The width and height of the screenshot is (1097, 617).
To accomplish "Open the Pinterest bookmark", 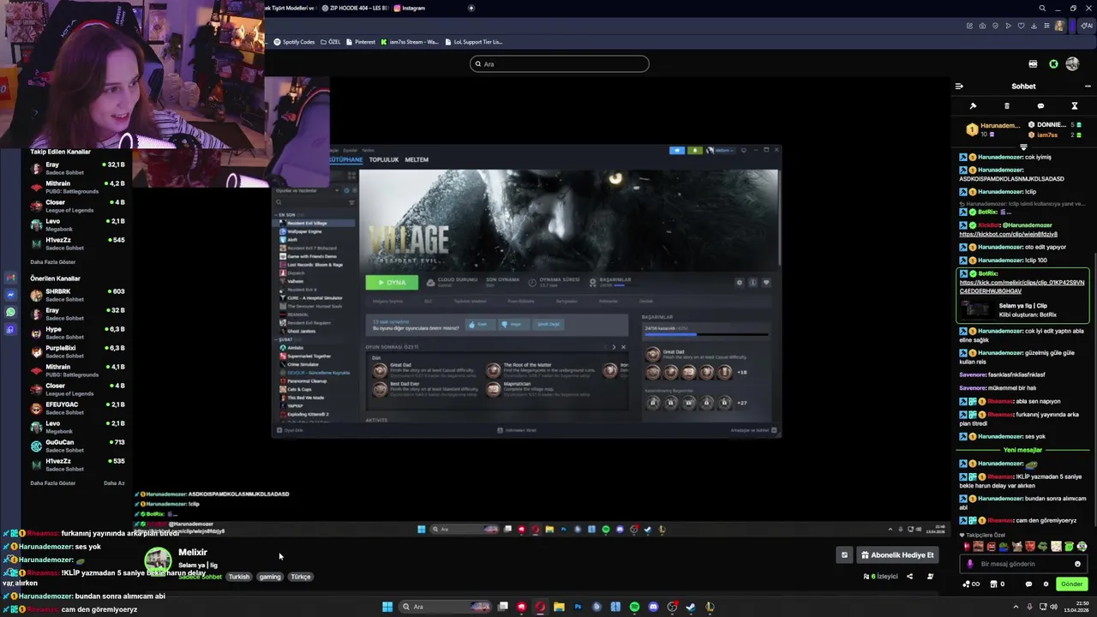I will click(361, 42).
